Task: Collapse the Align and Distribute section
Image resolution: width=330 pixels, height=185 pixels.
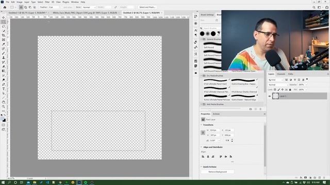Action: (x=201, y=147)
